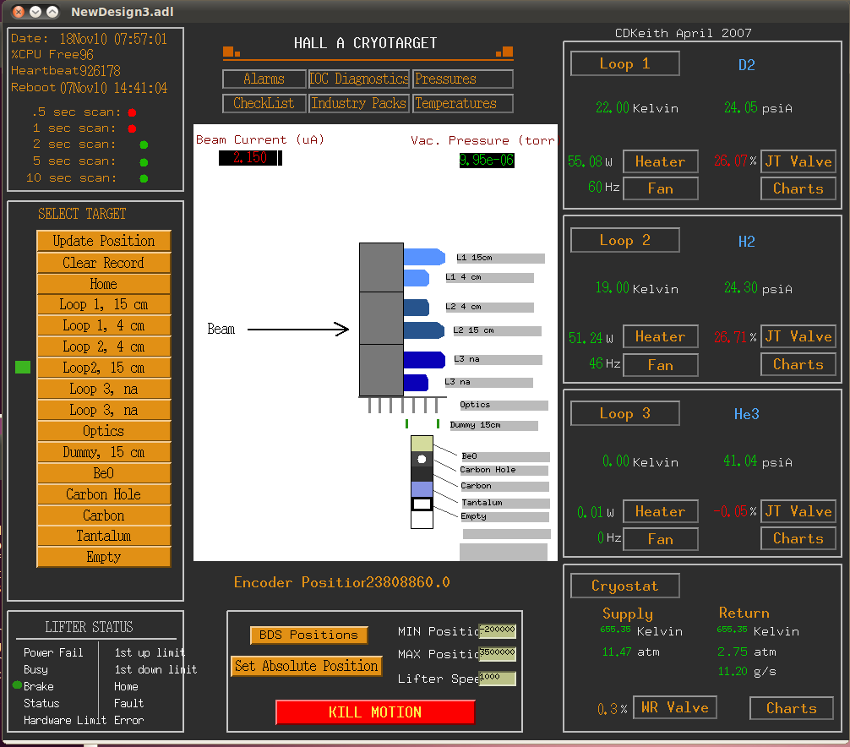
Task: Open the Alarms screen
Action: [264, 79]
